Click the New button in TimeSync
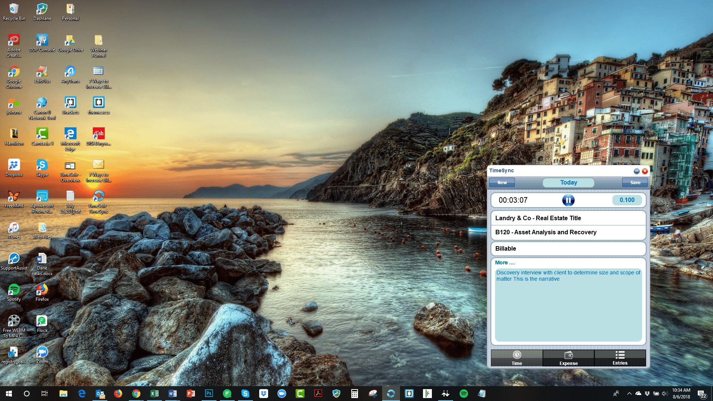 click(502, 183)
